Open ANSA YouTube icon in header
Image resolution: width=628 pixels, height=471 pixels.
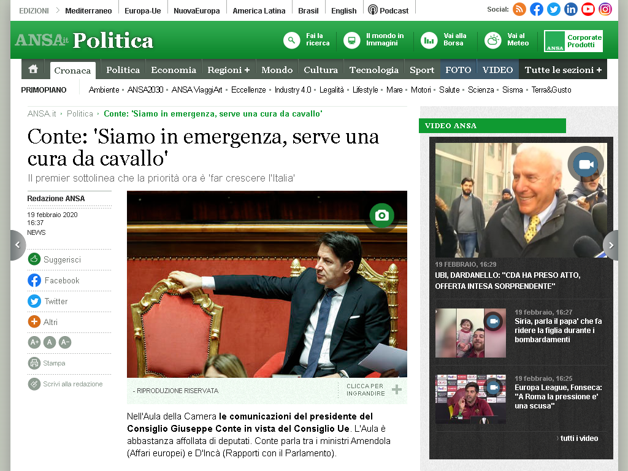(588, 9)
